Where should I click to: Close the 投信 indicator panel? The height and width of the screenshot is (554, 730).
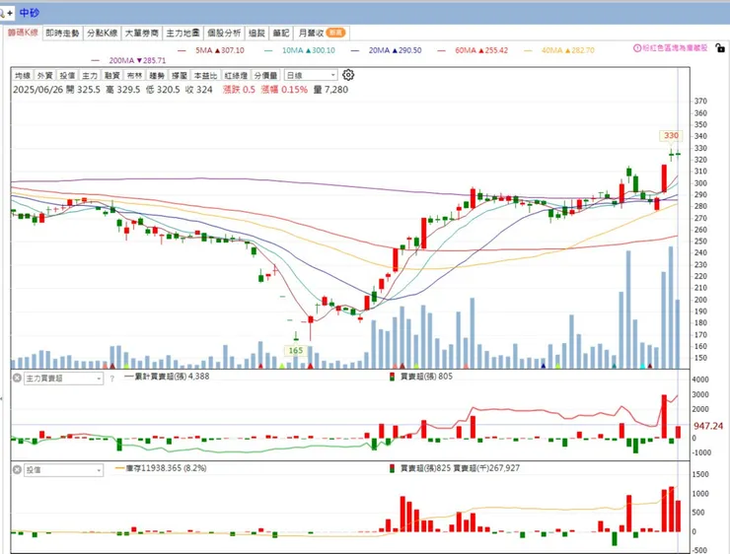click(17, 470)
